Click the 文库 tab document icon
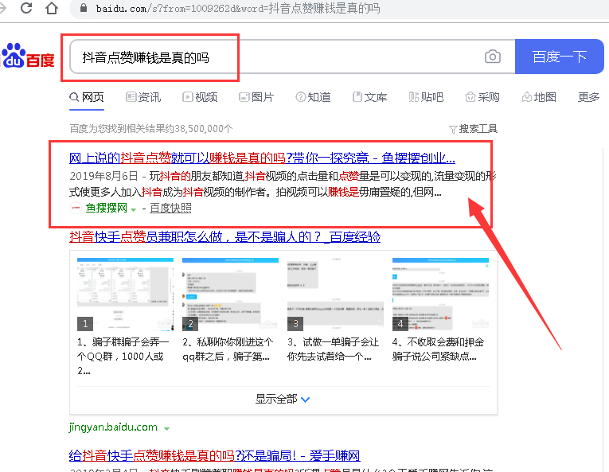Screen dimensions: 609x472 pos(357,97)
